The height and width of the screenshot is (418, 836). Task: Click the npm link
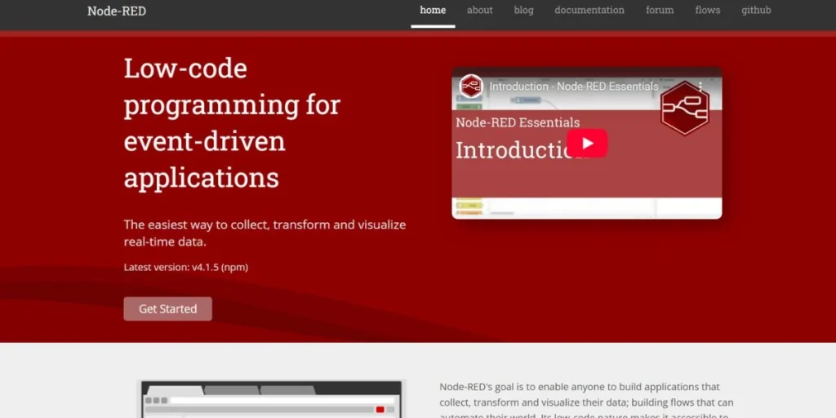(235, 267)
